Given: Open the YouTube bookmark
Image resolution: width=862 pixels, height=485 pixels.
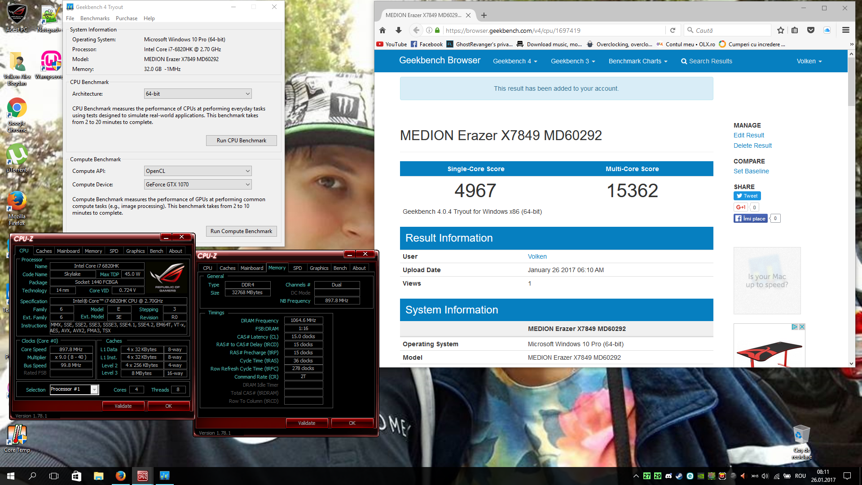Looking at the screenshot, I should (392, 44).
